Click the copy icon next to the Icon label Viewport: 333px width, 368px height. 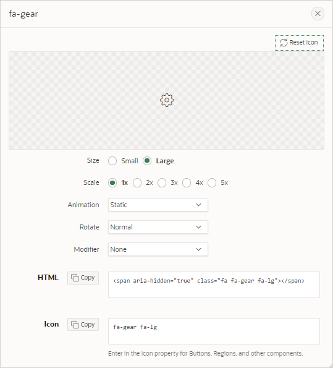click(x=75, y=325)
